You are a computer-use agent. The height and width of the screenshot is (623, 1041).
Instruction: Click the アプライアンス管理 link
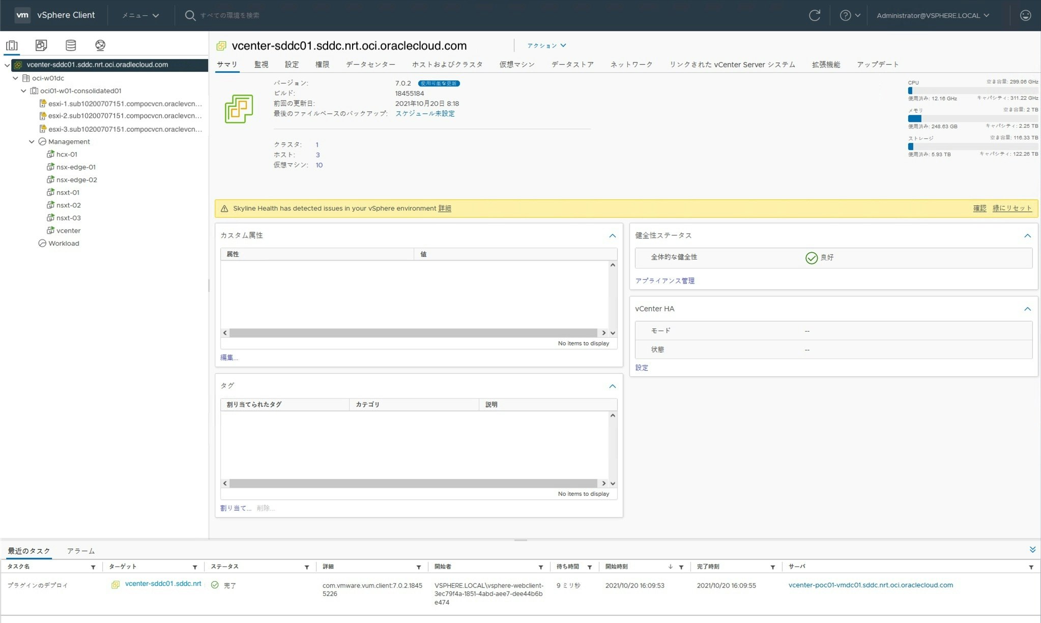click(x=664, y=281)
